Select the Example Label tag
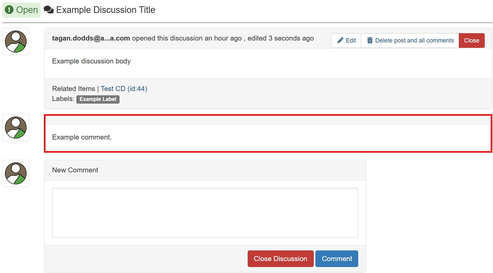This screenshot has height=273, width=493. [98, 99]
